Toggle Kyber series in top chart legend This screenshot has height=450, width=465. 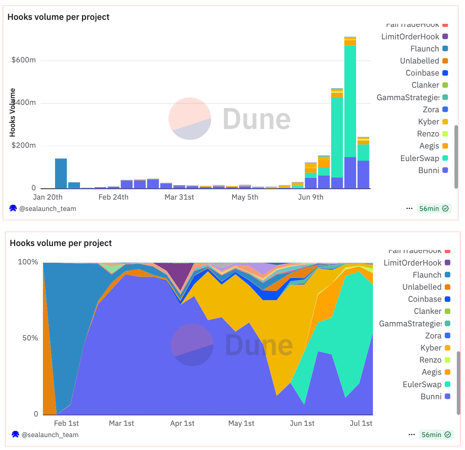pyautogui.click(x=433, y=122)
